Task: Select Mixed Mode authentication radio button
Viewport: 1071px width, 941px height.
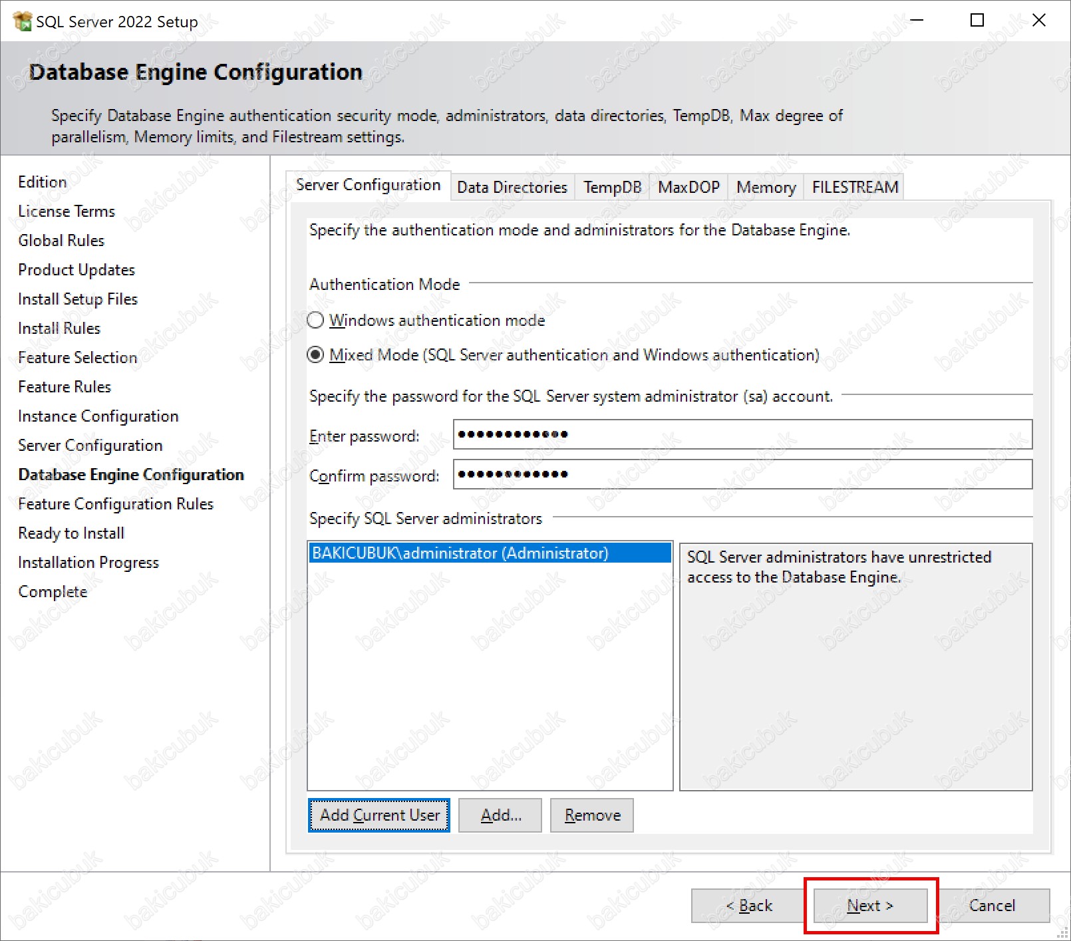Action: click(315, 355)
